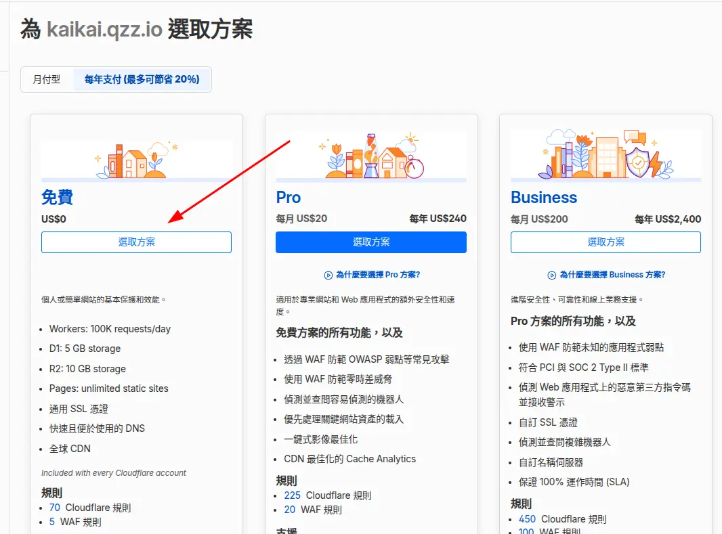The height and width of the screenshot is (534, 722).
Task: Open 為什麼要選擇 Business 方案 link
Action: [612, 275]
